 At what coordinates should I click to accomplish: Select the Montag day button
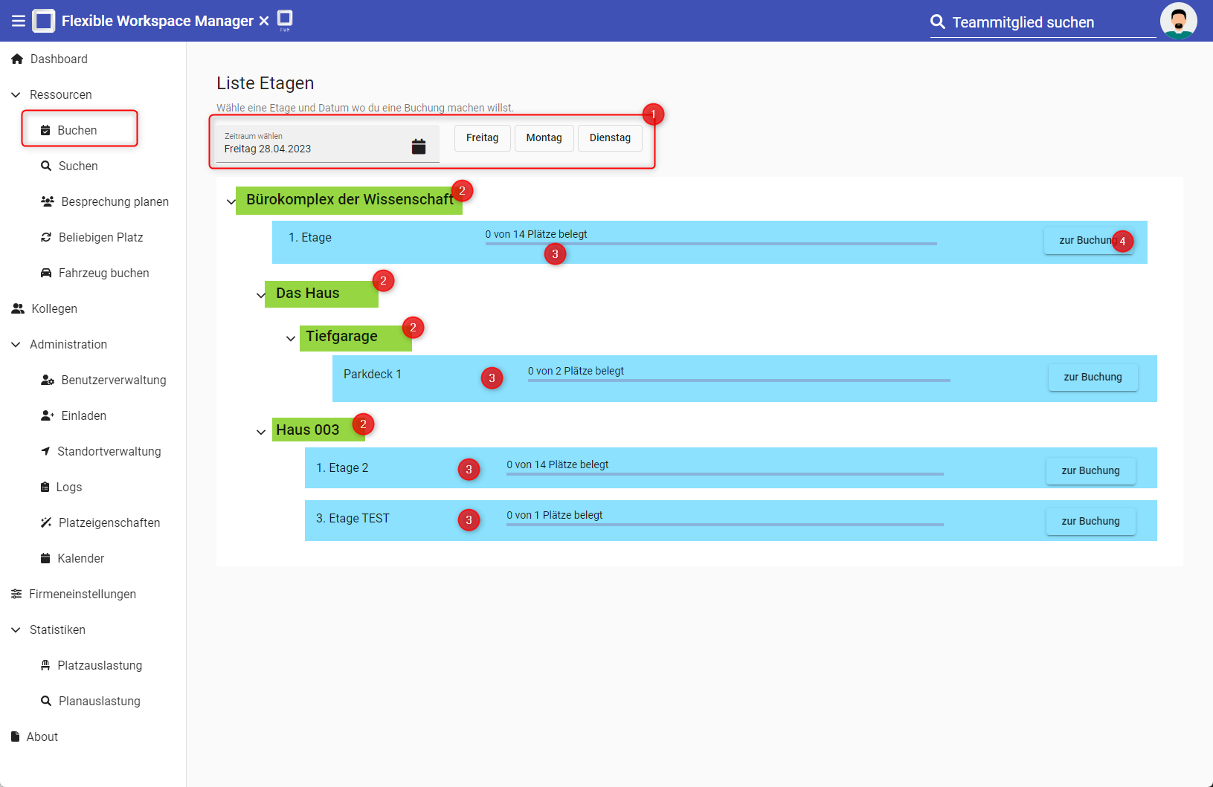pos(544,137)
